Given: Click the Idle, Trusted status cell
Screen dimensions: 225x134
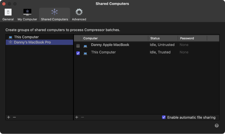Looking at the screenshot, I should click(160, 52).
